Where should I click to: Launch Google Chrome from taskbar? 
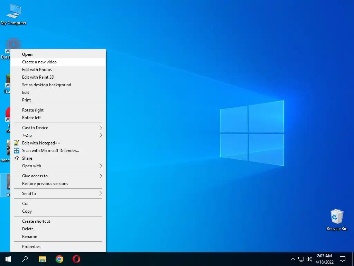point(59,259)
